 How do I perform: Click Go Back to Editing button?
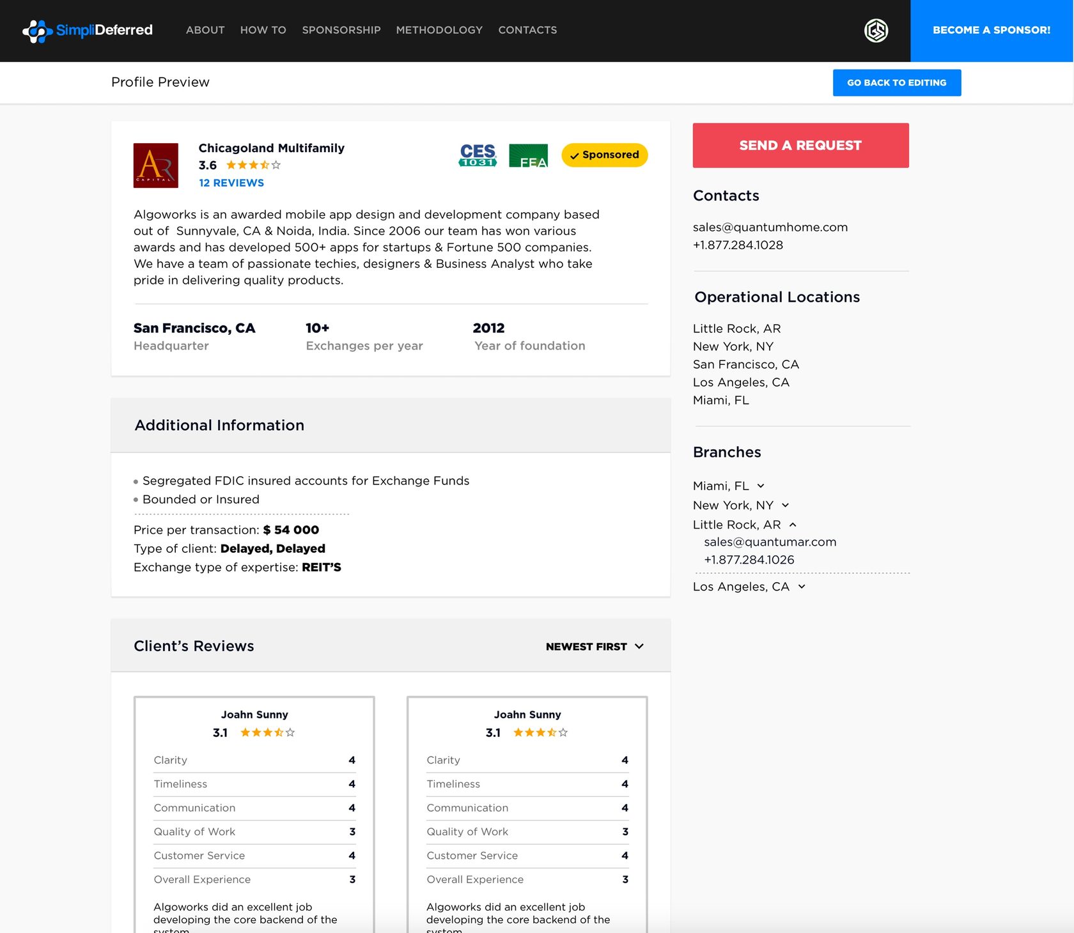[896, 83]
